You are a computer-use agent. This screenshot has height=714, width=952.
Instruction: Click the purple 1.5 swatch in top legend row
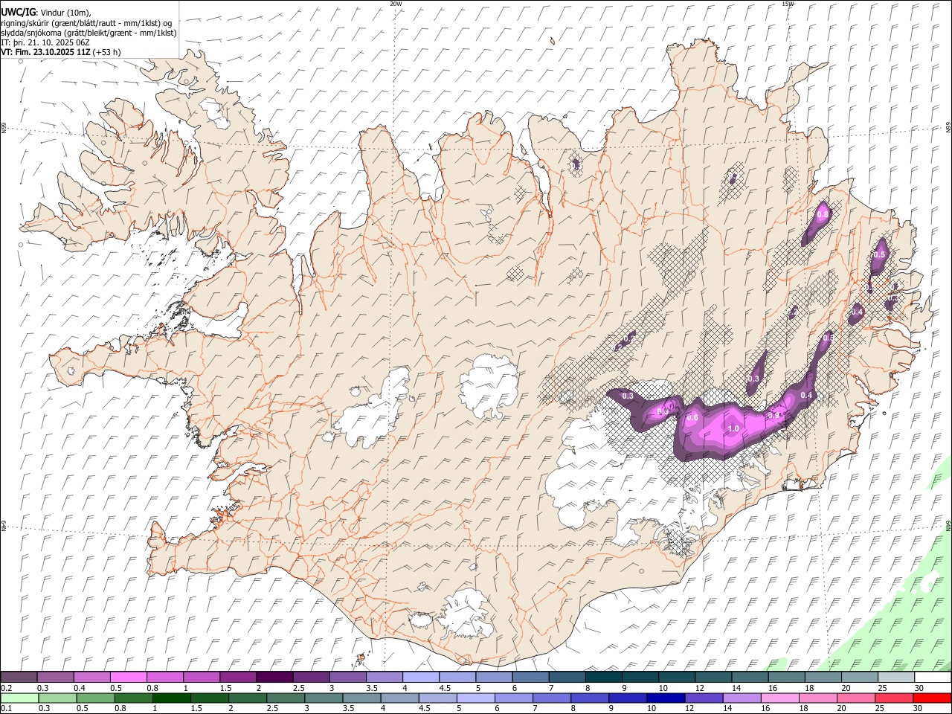pyautogui.click(x=238, y=678)
